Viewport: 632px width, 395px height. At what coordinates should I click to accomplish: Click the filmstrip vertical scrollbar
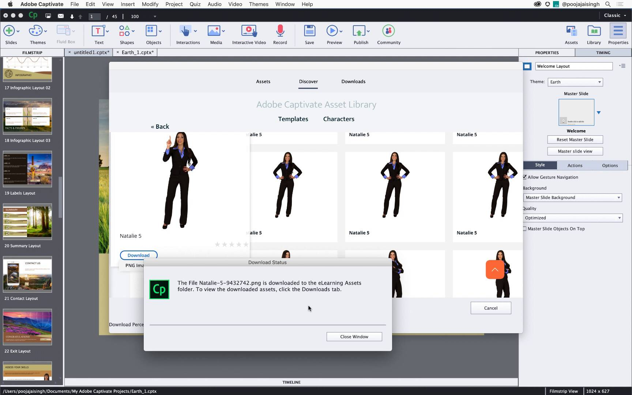click(60, 197)
